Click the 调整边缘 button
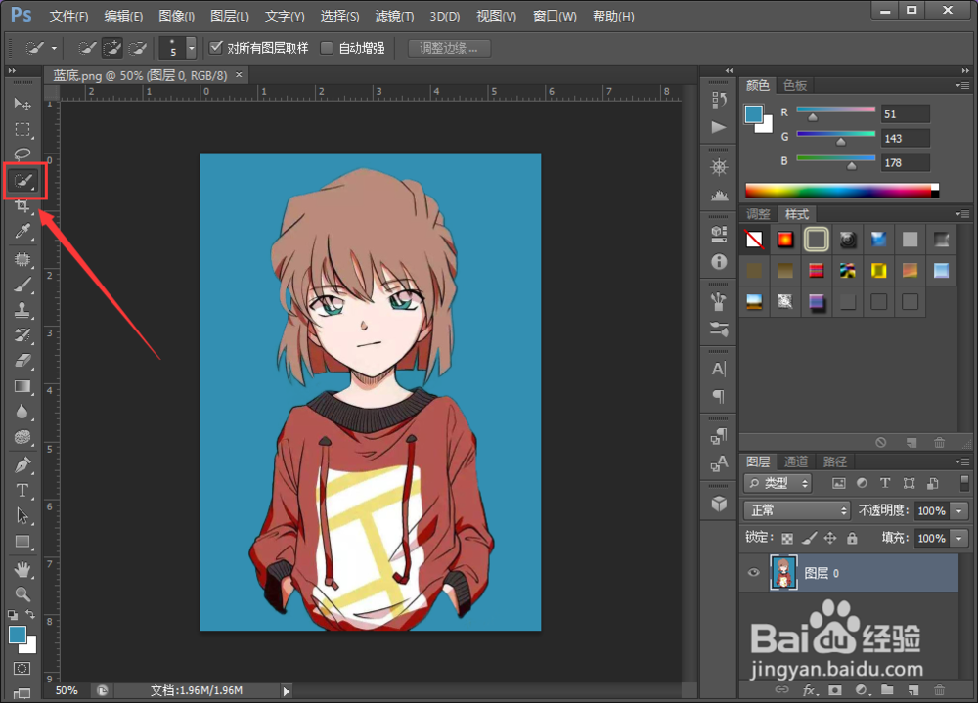The image size is (978, 703). tap(449, 48)
